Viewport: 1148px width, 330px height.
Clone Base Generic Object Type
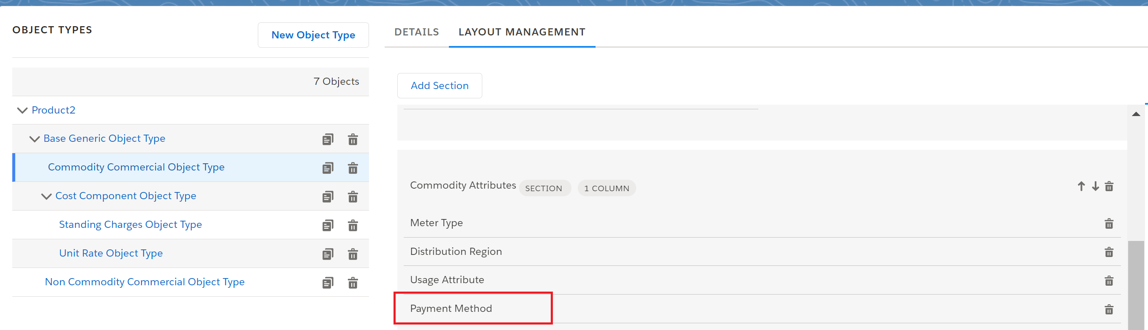pos(328,139)
